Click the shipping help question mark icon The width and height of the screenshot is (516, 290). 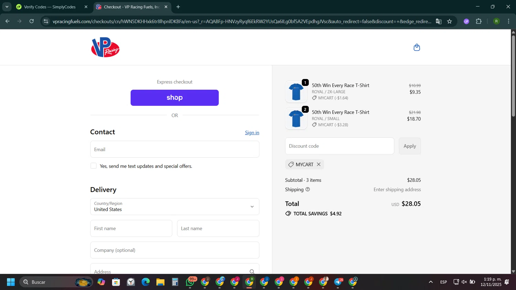tap(308, 189)
